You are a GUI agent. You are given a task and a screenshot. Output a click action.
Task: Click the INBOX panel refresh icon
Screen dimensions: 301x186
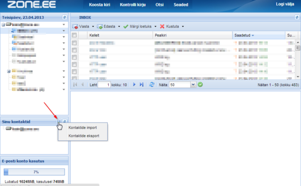(x=297, y=17)
